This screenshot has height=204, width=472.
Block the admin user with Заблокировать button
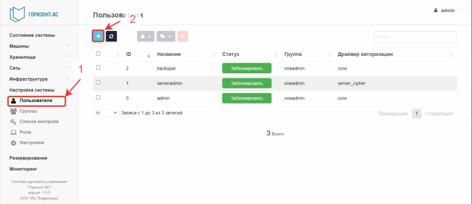coord(247,98)
